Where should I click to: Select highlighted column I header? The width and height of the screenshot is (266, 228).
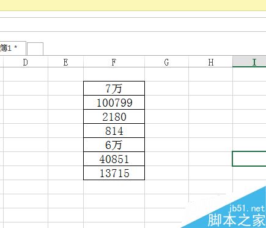point(249,62)
